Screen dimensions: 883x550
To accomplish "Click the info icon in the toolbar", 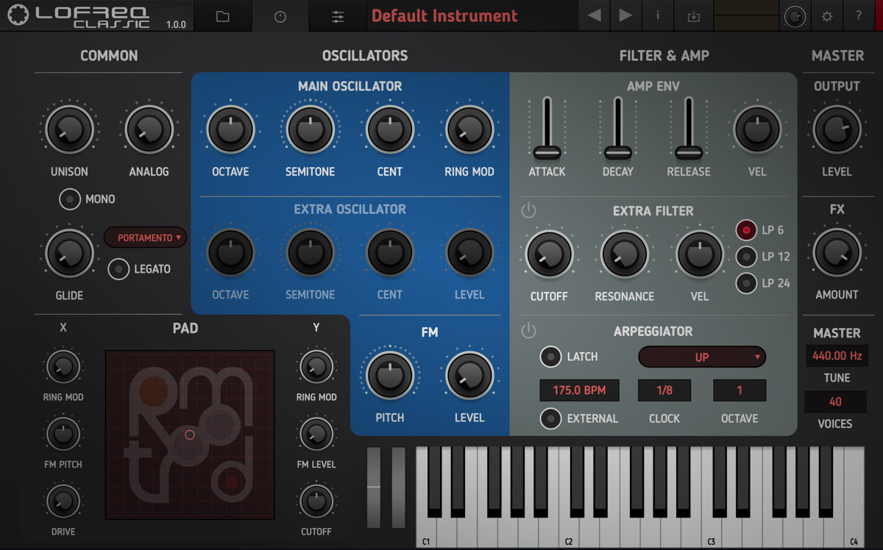I will (657, 15).
